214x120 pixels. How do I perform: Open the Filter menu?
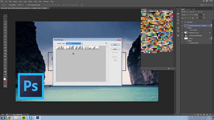35,1
